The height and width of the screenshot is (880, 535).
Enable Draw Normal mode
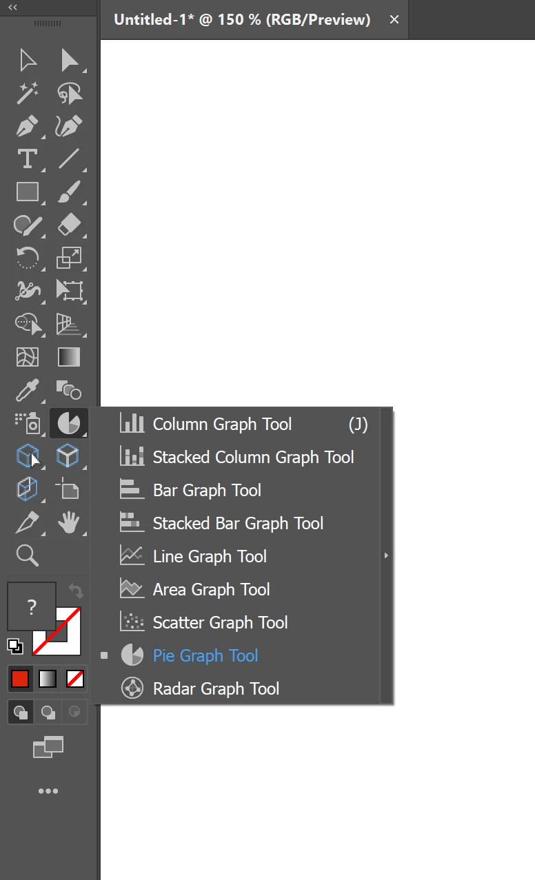[21, 712]
